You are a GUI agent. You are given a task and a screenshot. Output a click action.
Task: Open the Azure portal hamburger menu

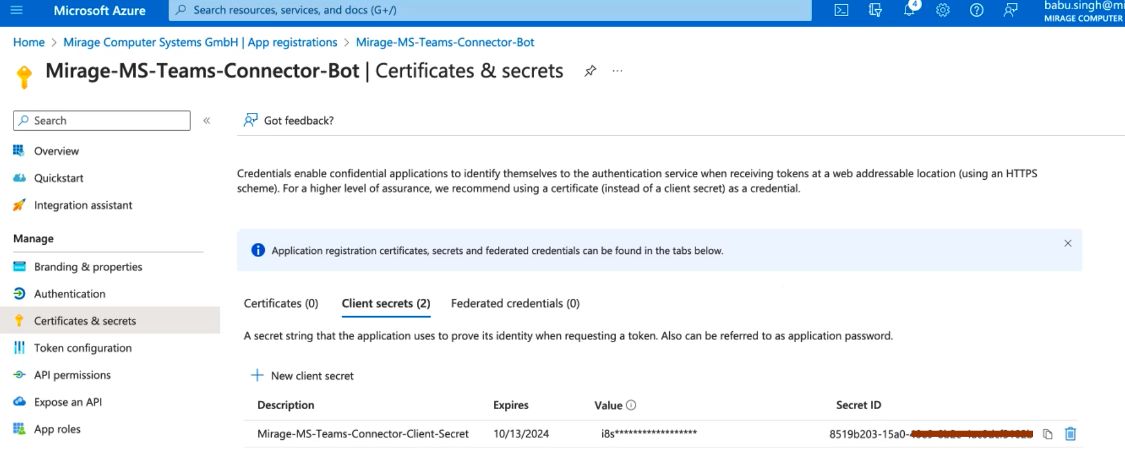coord(17,10)
